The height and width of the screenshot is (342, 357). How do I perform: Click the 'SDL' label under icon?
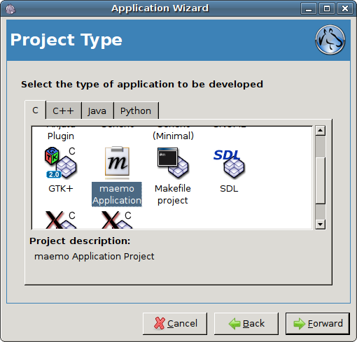[229, 188]
